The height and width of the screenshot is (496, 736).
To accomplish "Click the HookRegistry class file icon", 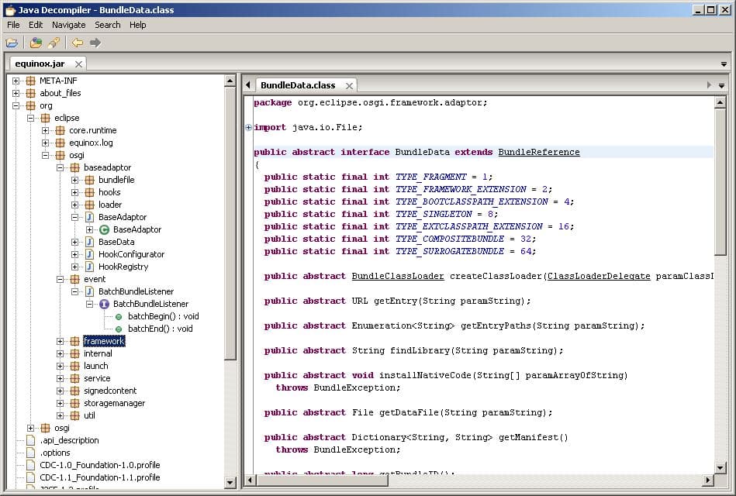I will point(90,267).
